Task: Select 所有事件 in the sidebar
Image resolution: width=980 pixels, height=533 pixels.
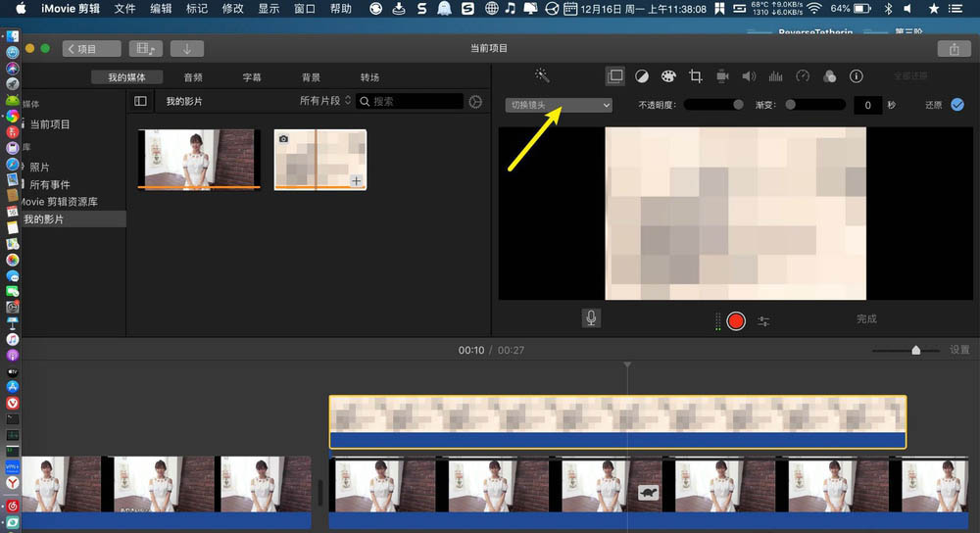Action: click(50, 184)
